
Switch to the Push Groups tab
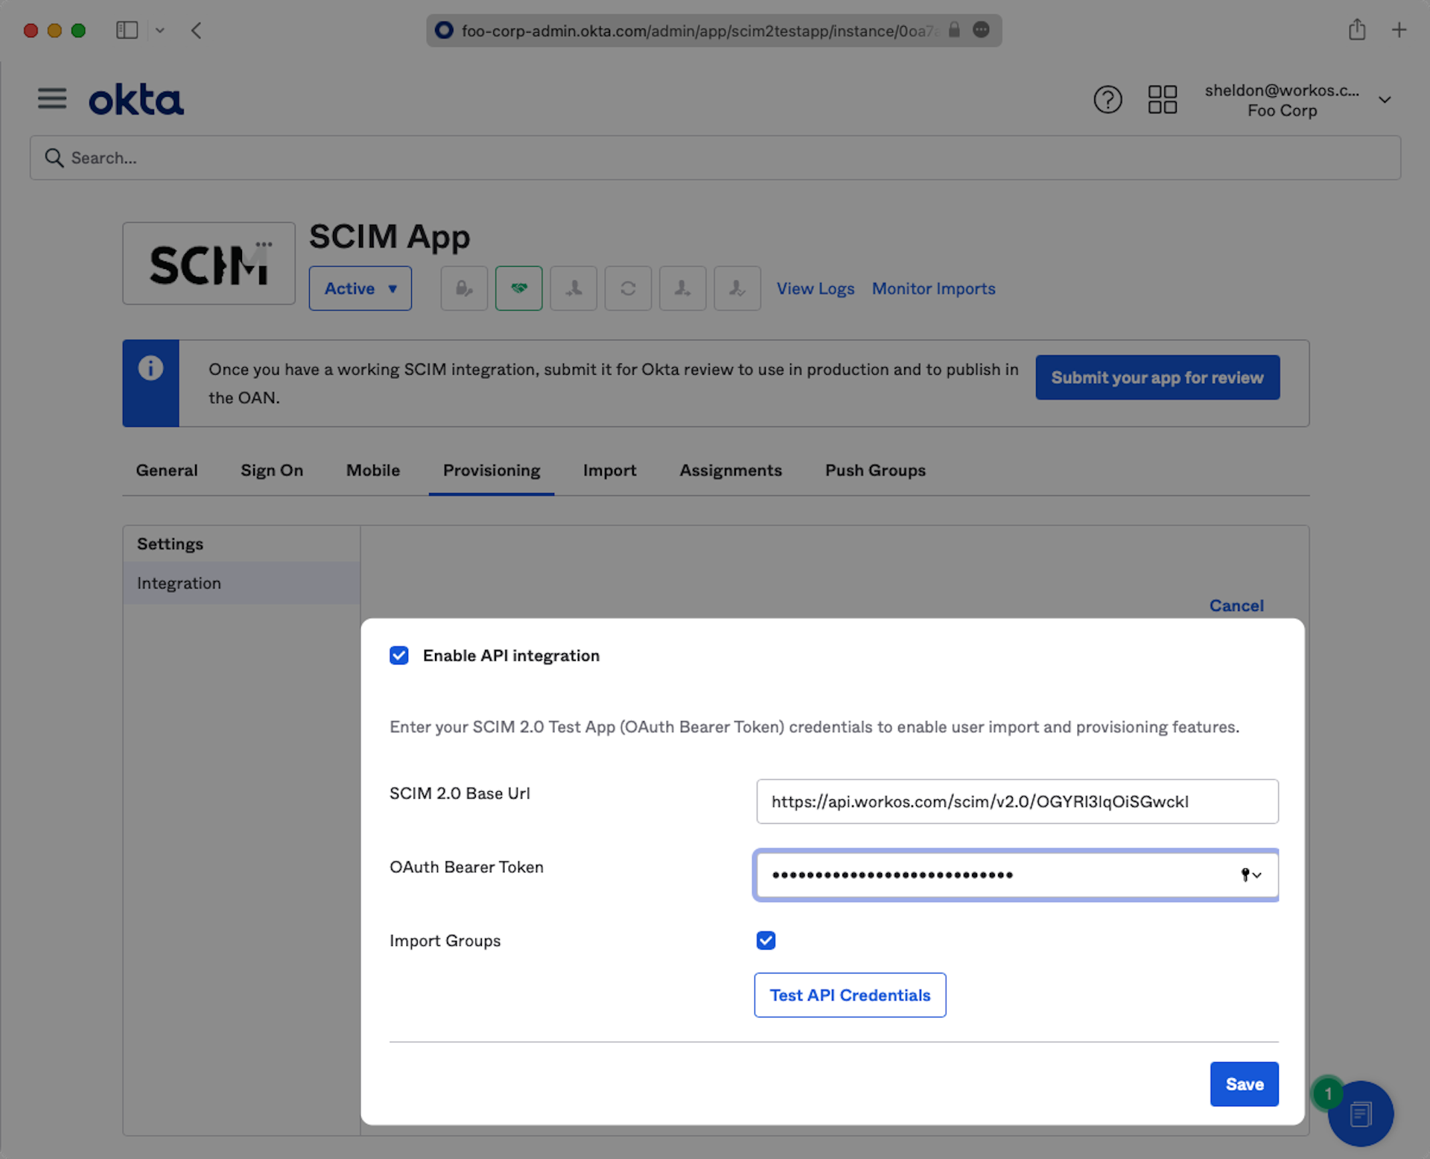(875, 471)
